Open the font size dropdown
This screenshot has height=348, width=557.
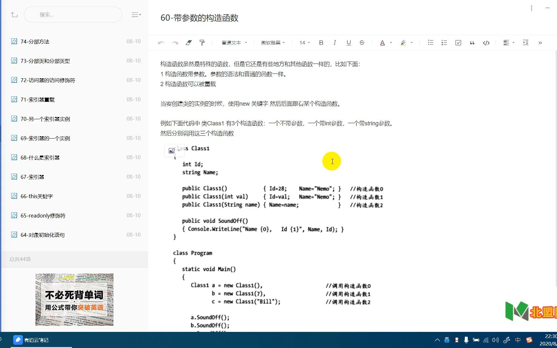point(303,42)
